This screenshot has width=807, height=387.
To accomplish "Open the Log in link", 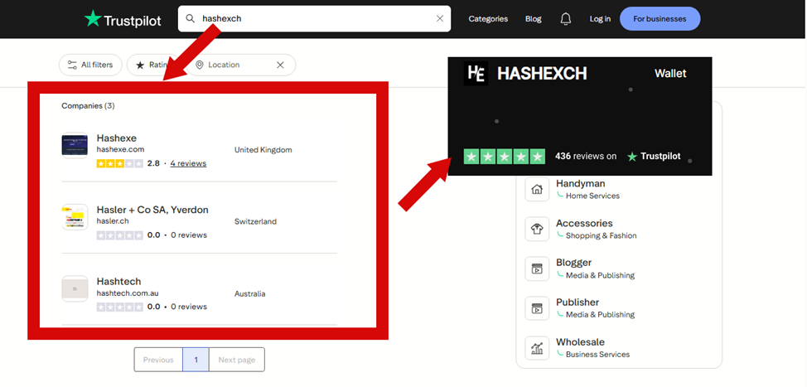I will [x=600, y=19].
